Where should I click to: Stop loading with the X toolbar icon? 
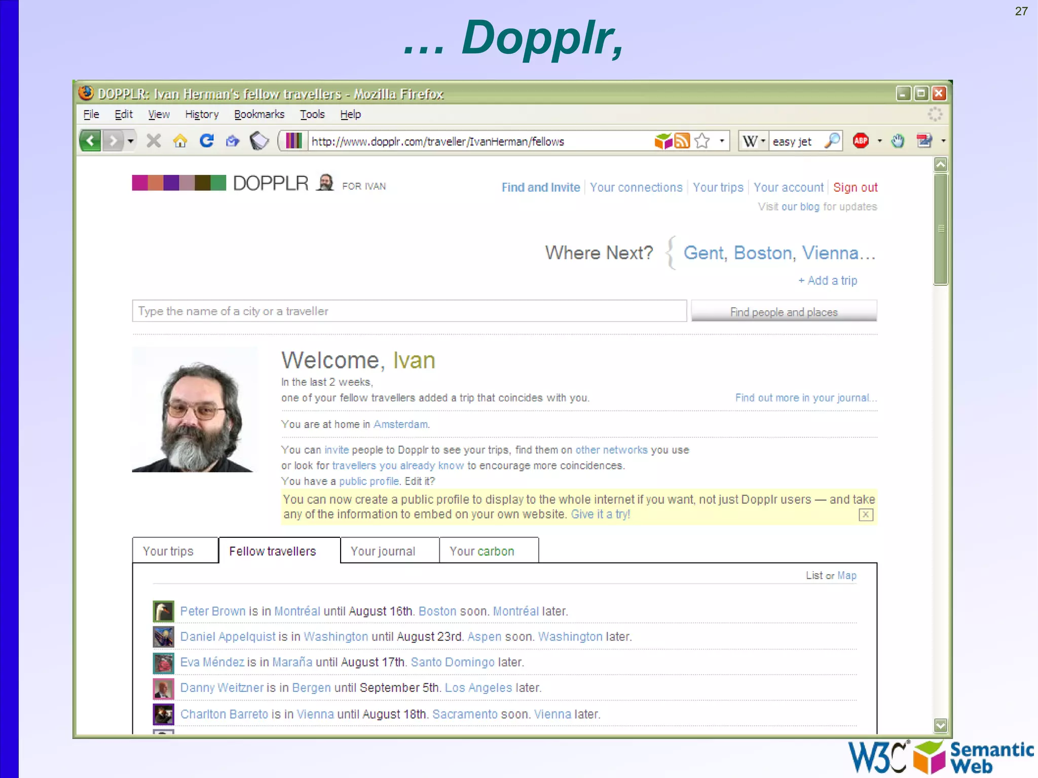tap(154, 140)
